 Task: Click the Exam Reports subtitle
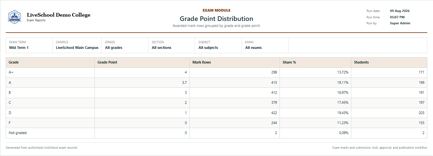pyautogui.click(x=36, y=20)
